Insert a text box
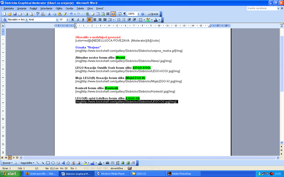The image size is (284, 177). click(58, 163)
